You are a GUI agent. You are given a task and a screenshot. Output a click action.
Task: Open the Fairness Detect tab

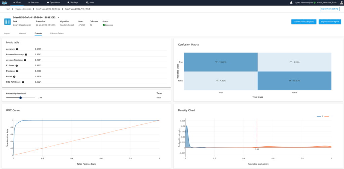point(57,33)
